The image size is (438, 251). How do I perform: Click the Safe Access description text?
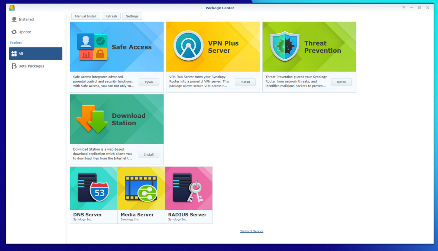104,81
